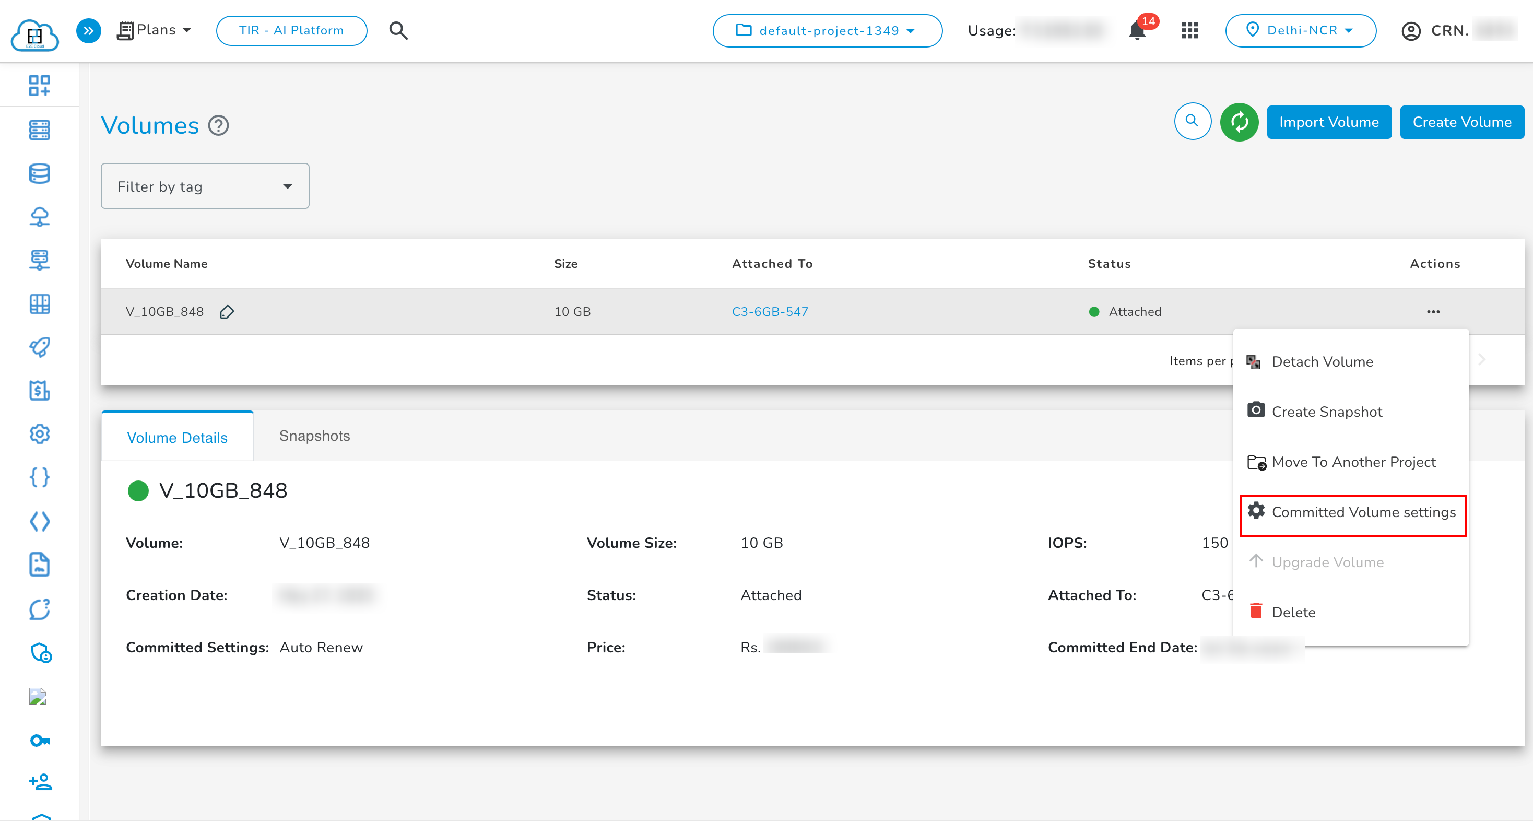
Task: Click the top bar magnifier search icon
Action: coord(398,30)
